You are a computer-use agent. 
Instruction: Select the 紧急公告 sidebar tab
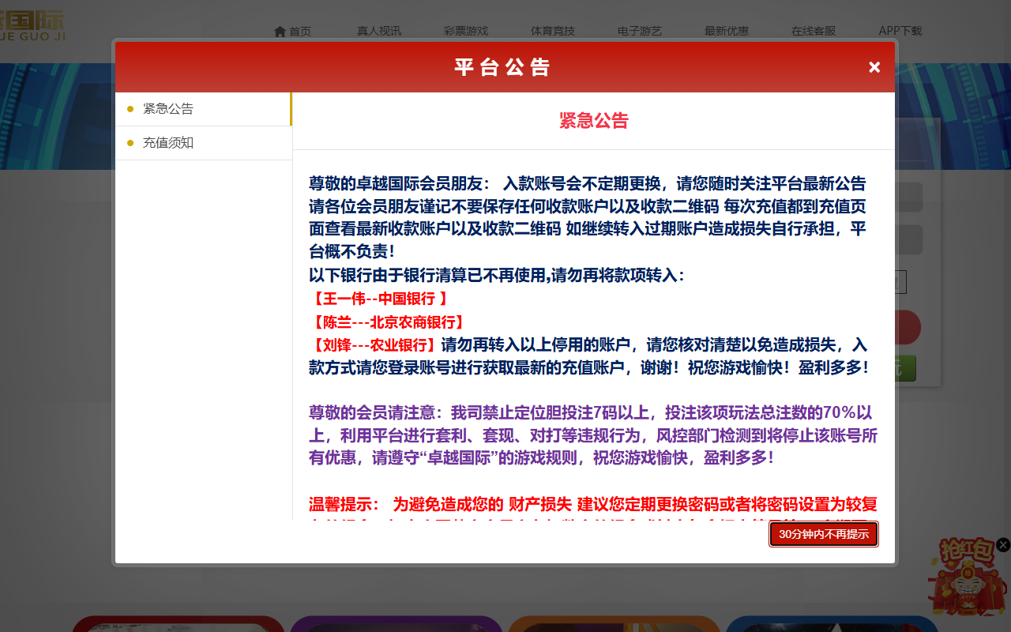[x=203, y=109]
